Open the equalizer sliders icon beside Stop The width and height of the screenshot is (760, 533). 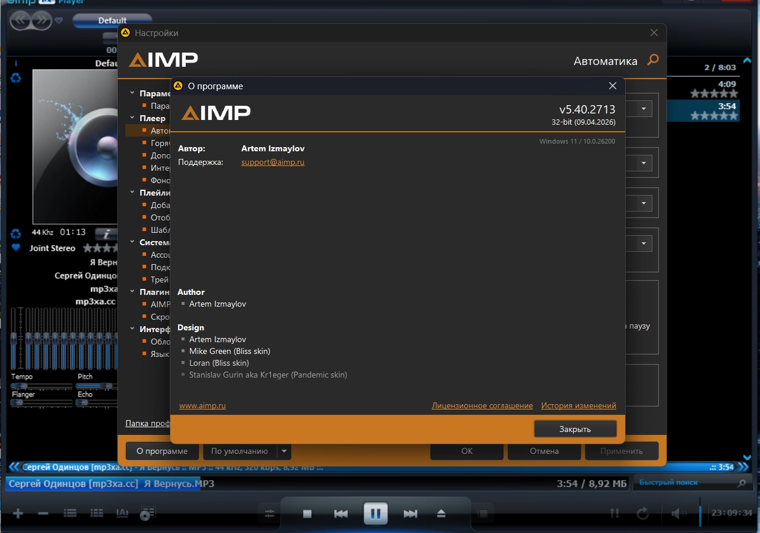tap(270, 513)
